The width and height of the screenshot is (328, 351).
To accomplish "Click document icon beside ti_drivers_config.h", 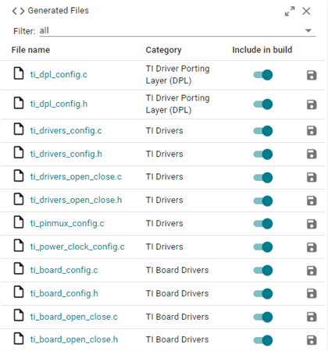I will [19, 153].
